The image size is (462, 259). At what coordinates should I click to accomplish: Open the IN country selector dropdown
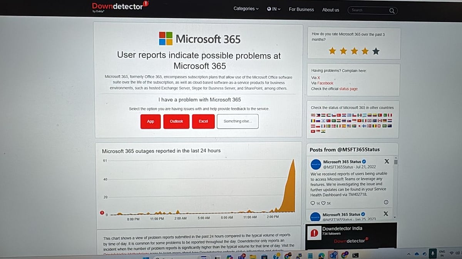(274, 9)
